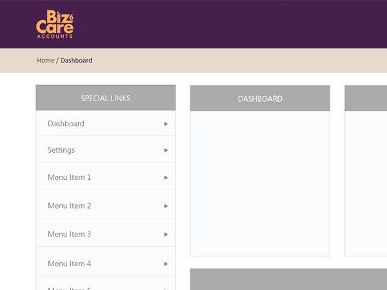Select Menu Item 2 in sidebar
This screenshot has width=387, height=290.
(x=69, y=206)
